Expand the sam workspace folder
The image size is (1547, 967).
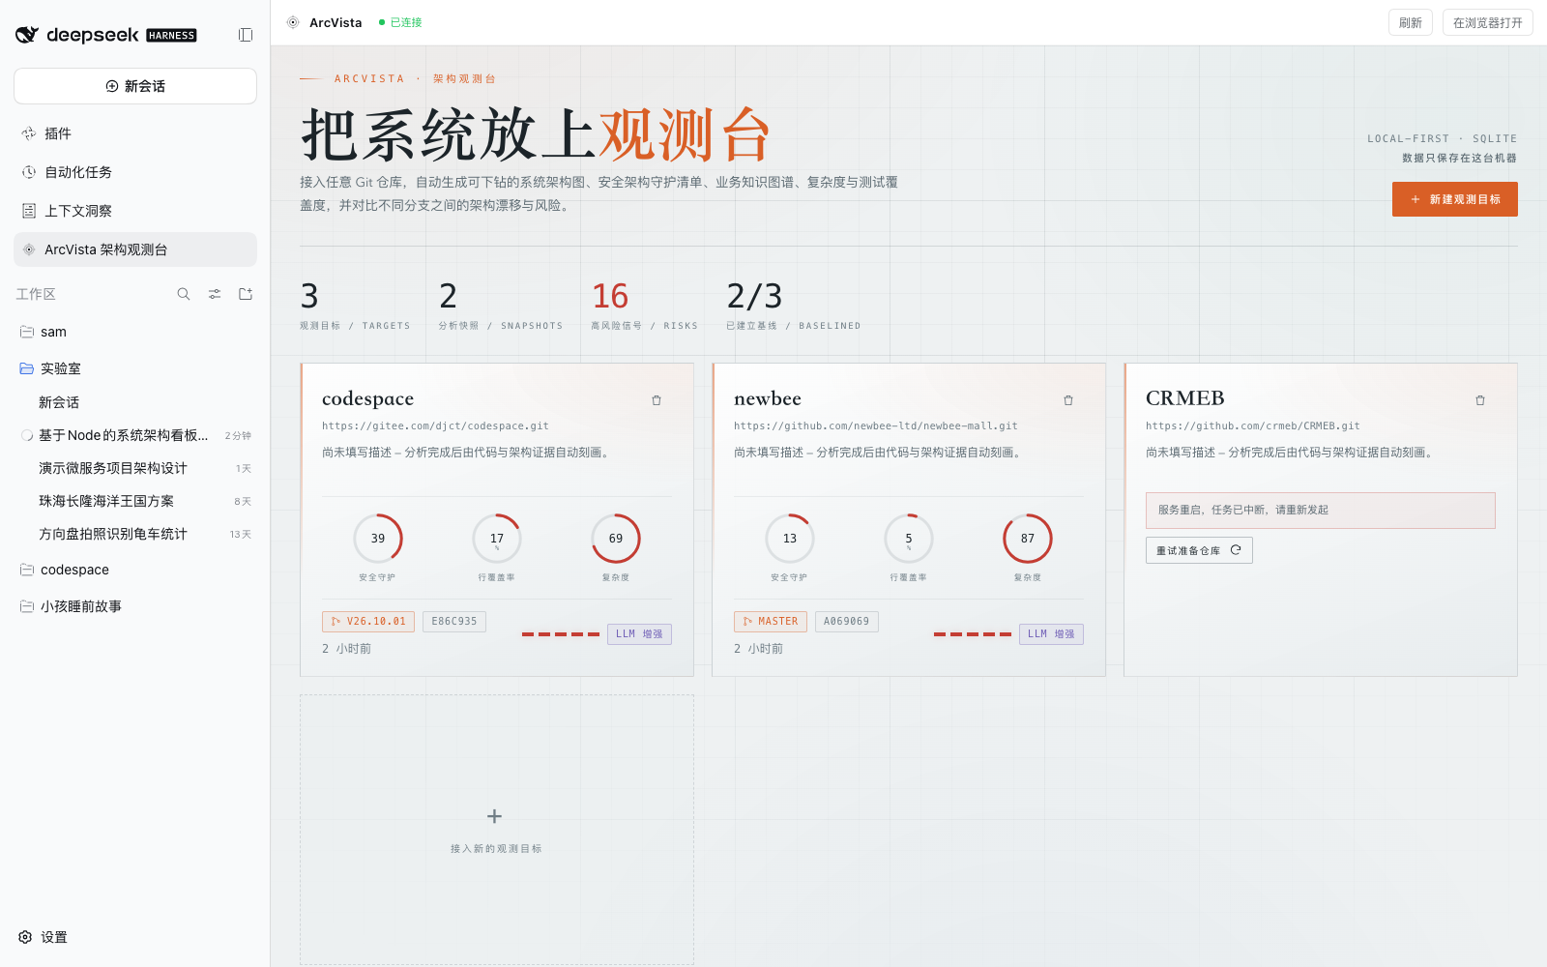(x=135, y=332)
